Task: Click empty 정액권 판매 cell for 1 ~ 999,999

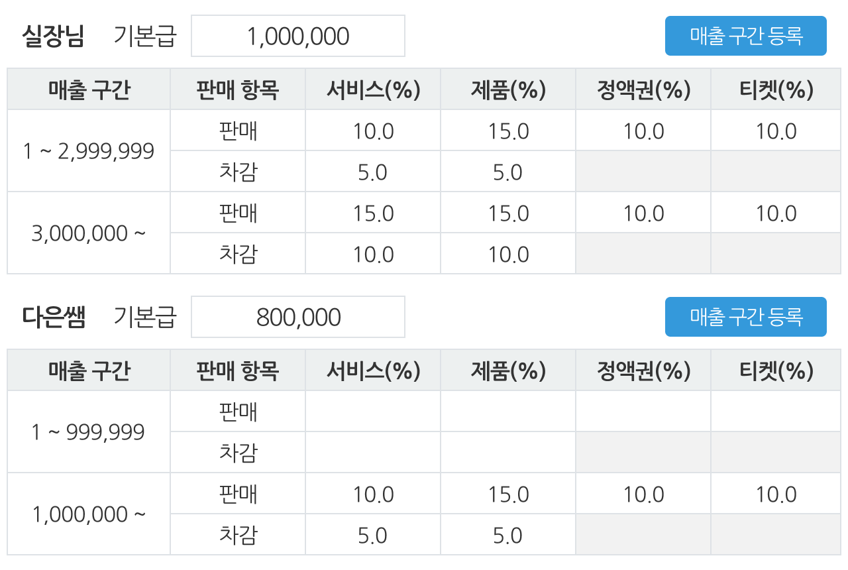Action: [643, 412]
